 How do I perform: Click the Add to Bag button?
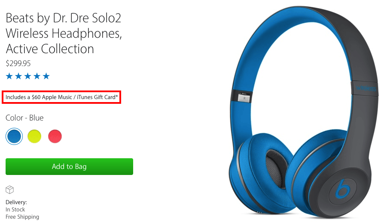pyautogui.click(x=69, y=166)
